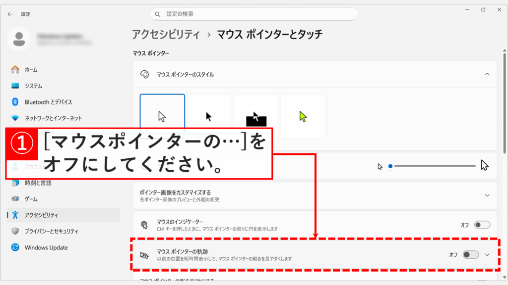Open the Home page in sidebar
Screen dimensions: 508x285
[31, 70]
